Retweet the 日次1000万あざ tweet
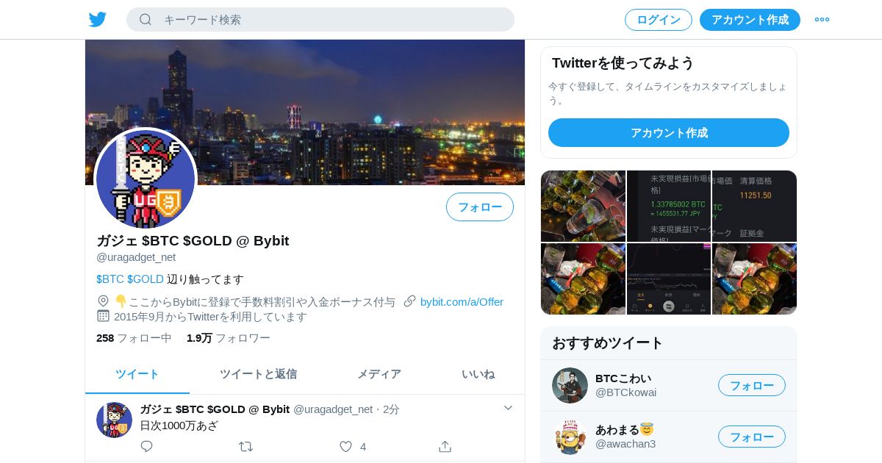The image size is (882, 463). tap(246, 446)
